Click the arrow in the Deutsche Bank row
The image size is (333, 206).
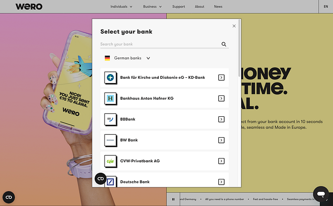click(221, 182)
